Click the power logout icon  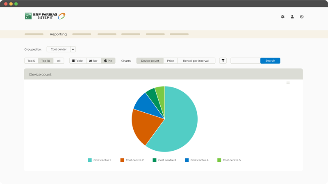point(302,17)
